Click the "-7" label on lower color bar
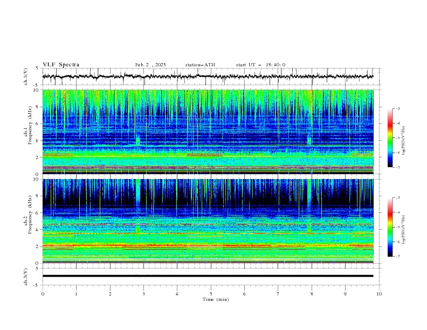This screenshot has height=330, width=427. 397,256
